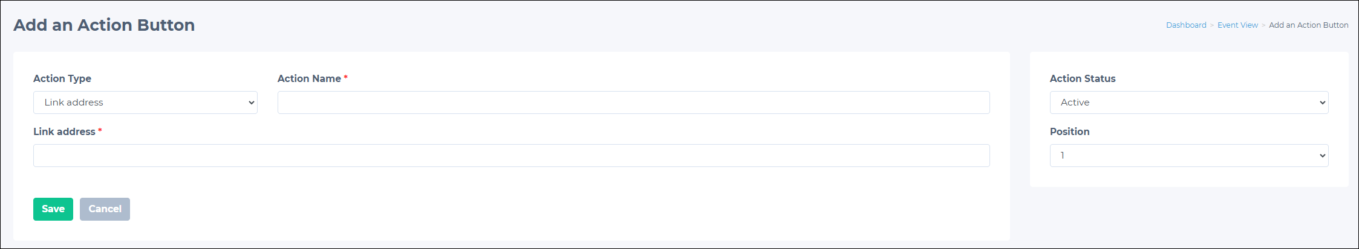The image size is (1359, 249).
Task: Click the Position select chevron arrow
Action: (x=1322, y=156)
